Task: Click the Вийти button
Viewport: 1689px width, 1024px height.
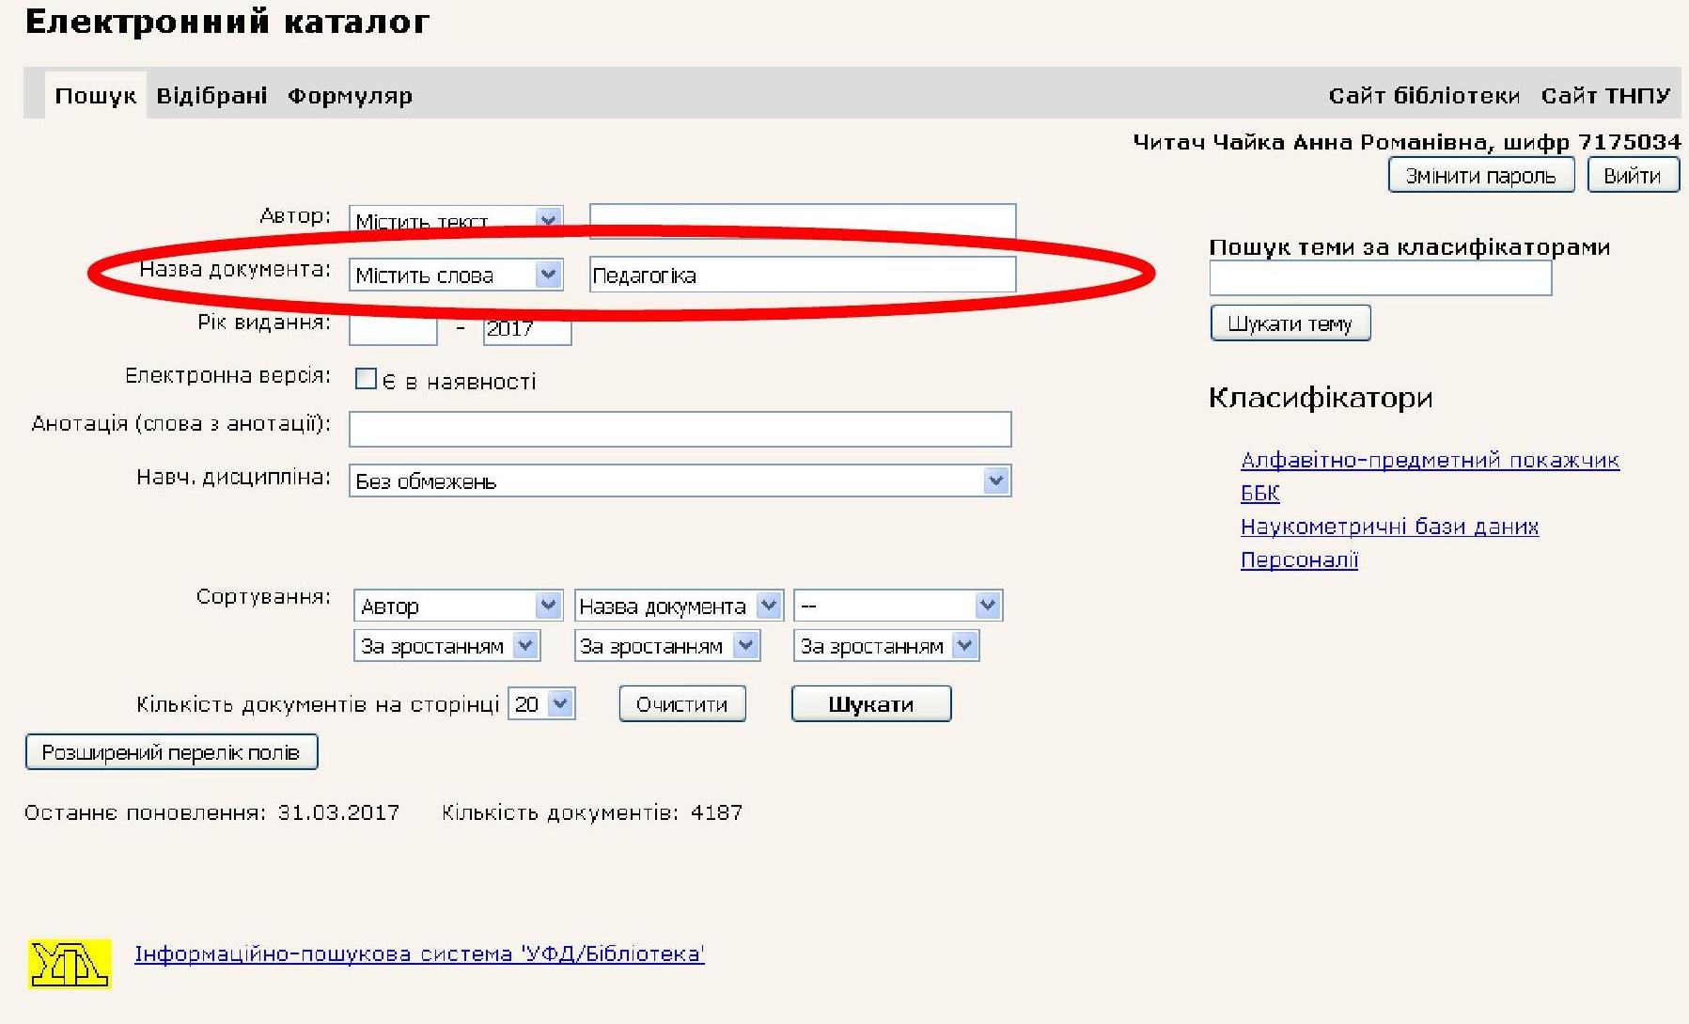Action: [1633, 175]
